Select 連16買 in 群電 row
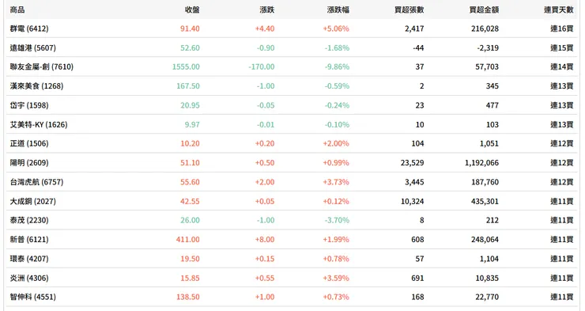 562,28
